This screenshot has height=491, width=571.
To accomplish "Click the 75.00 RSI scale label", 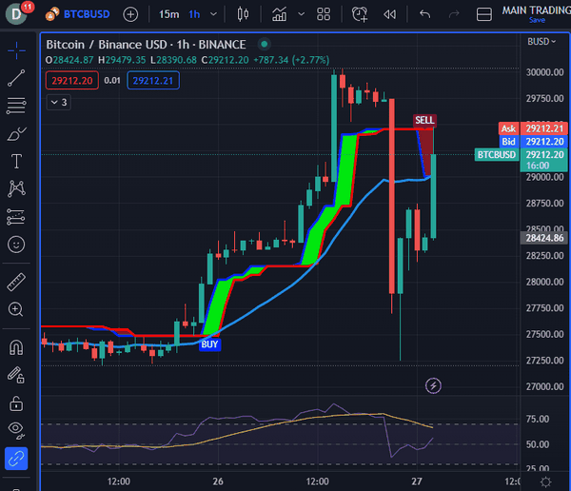I will (538, 419).
